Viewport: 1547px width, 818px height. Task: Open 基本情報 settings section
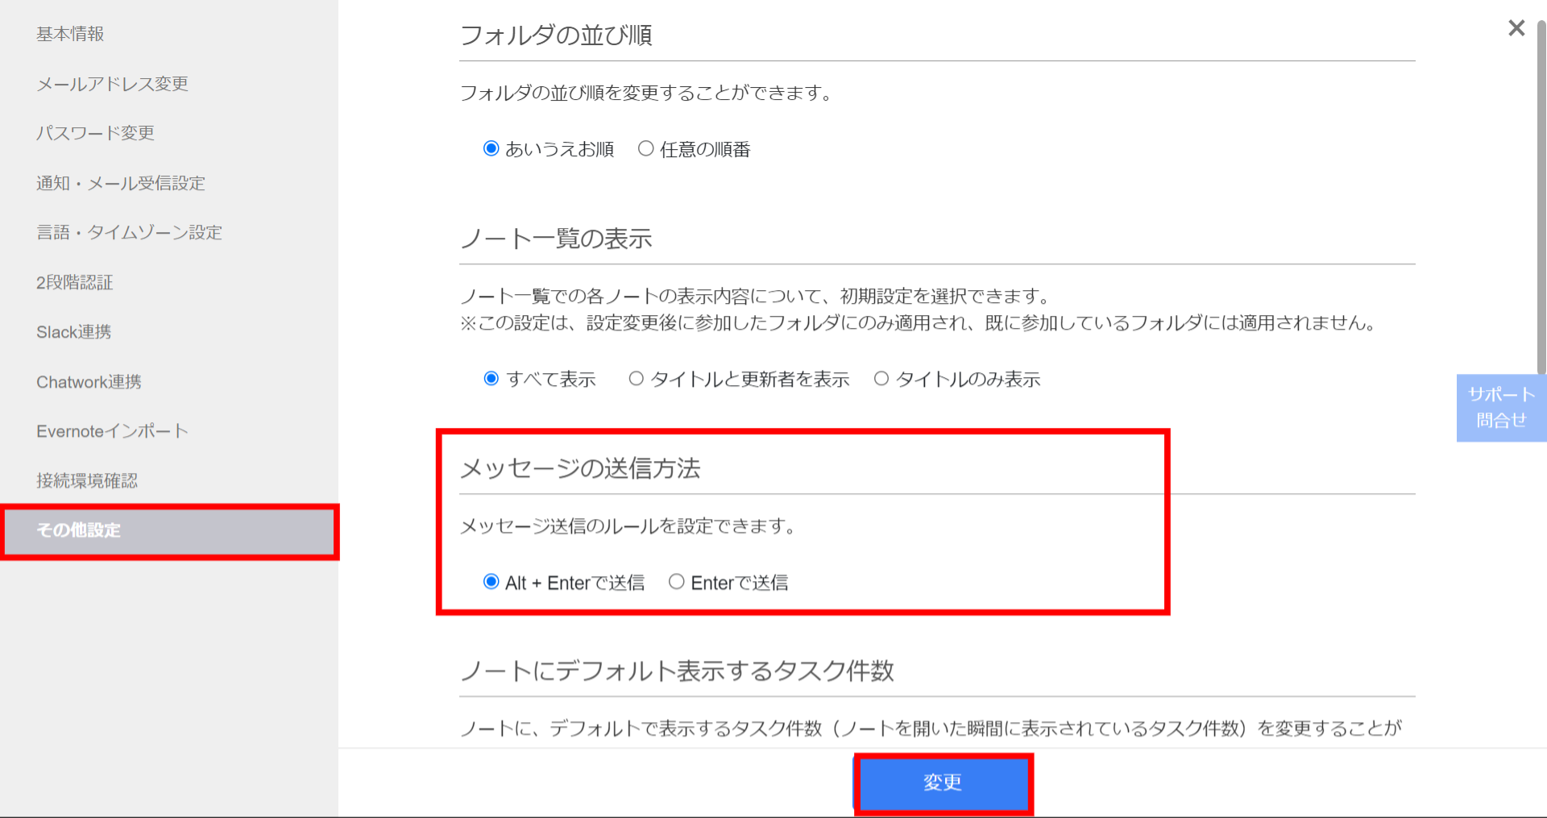tap(69, 33)
